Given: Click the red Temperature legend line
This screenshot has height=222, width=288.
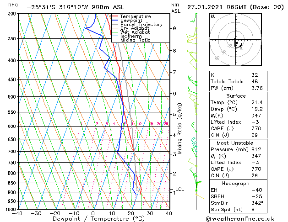Looking at the screenshot, I should point(115,16).
